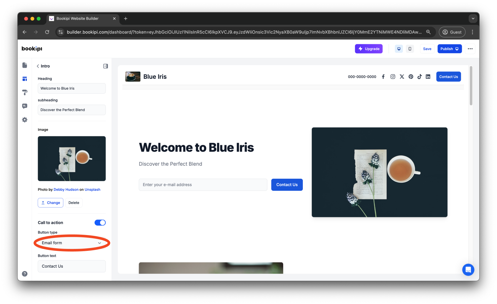Open the Sections layout icon in sidebar
The image size is (497, 304).
tap(25, 79)
